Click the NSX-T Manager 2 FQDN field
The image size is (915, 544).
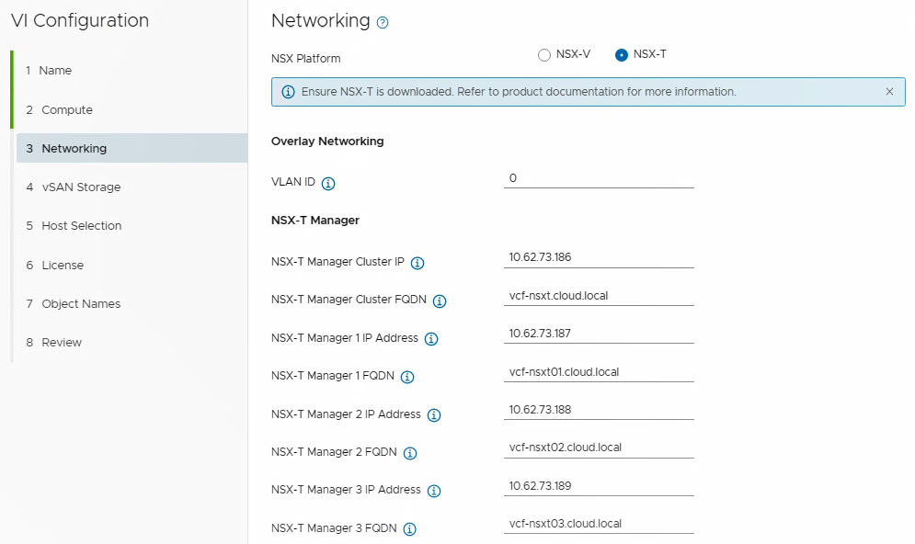[598, 448]
